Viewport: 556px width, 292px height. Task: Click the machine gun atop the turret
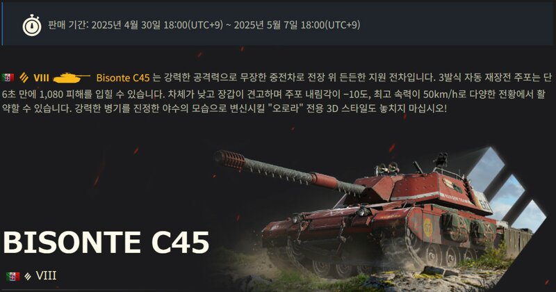click(x=441, y=160)
